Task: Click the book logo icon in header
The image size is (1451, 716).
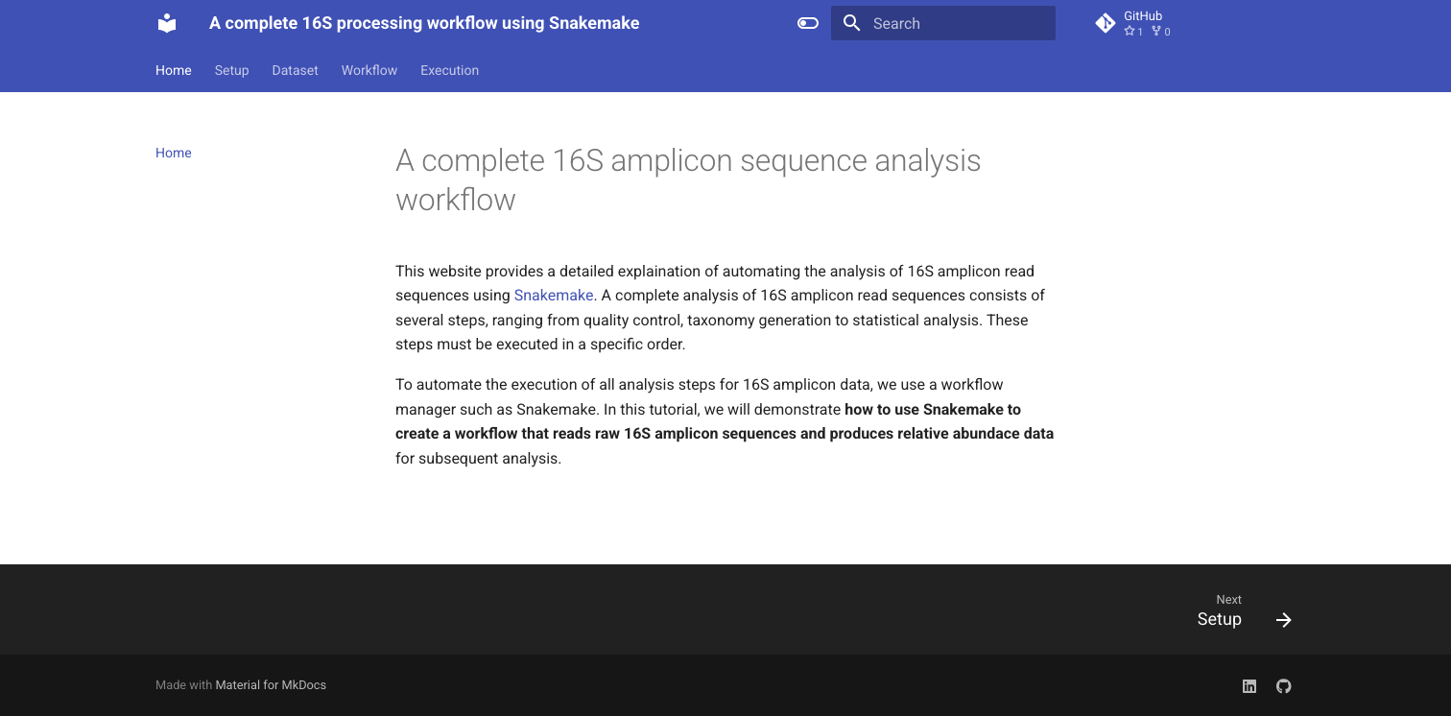Action: [167, 23]
